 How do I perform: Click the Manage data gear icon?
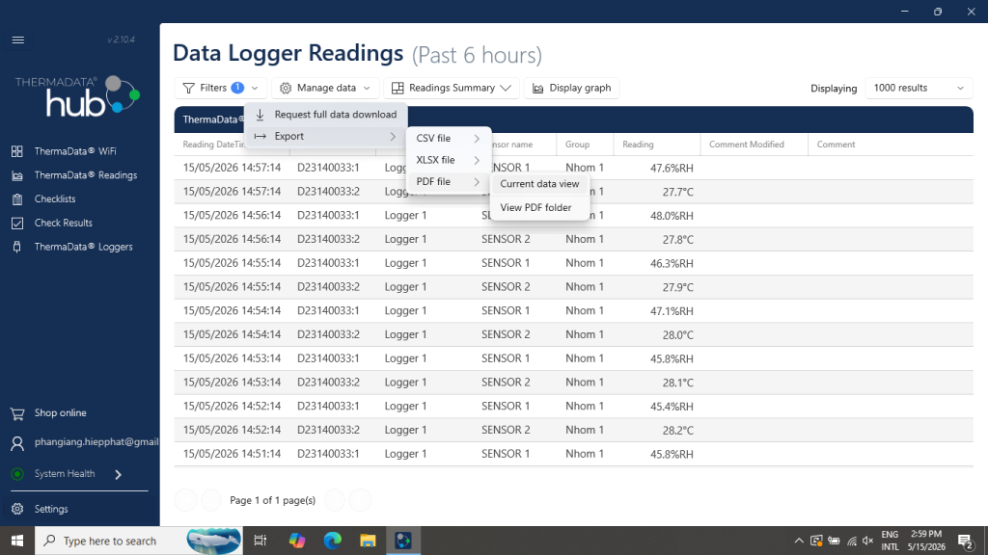pos(286,88)
